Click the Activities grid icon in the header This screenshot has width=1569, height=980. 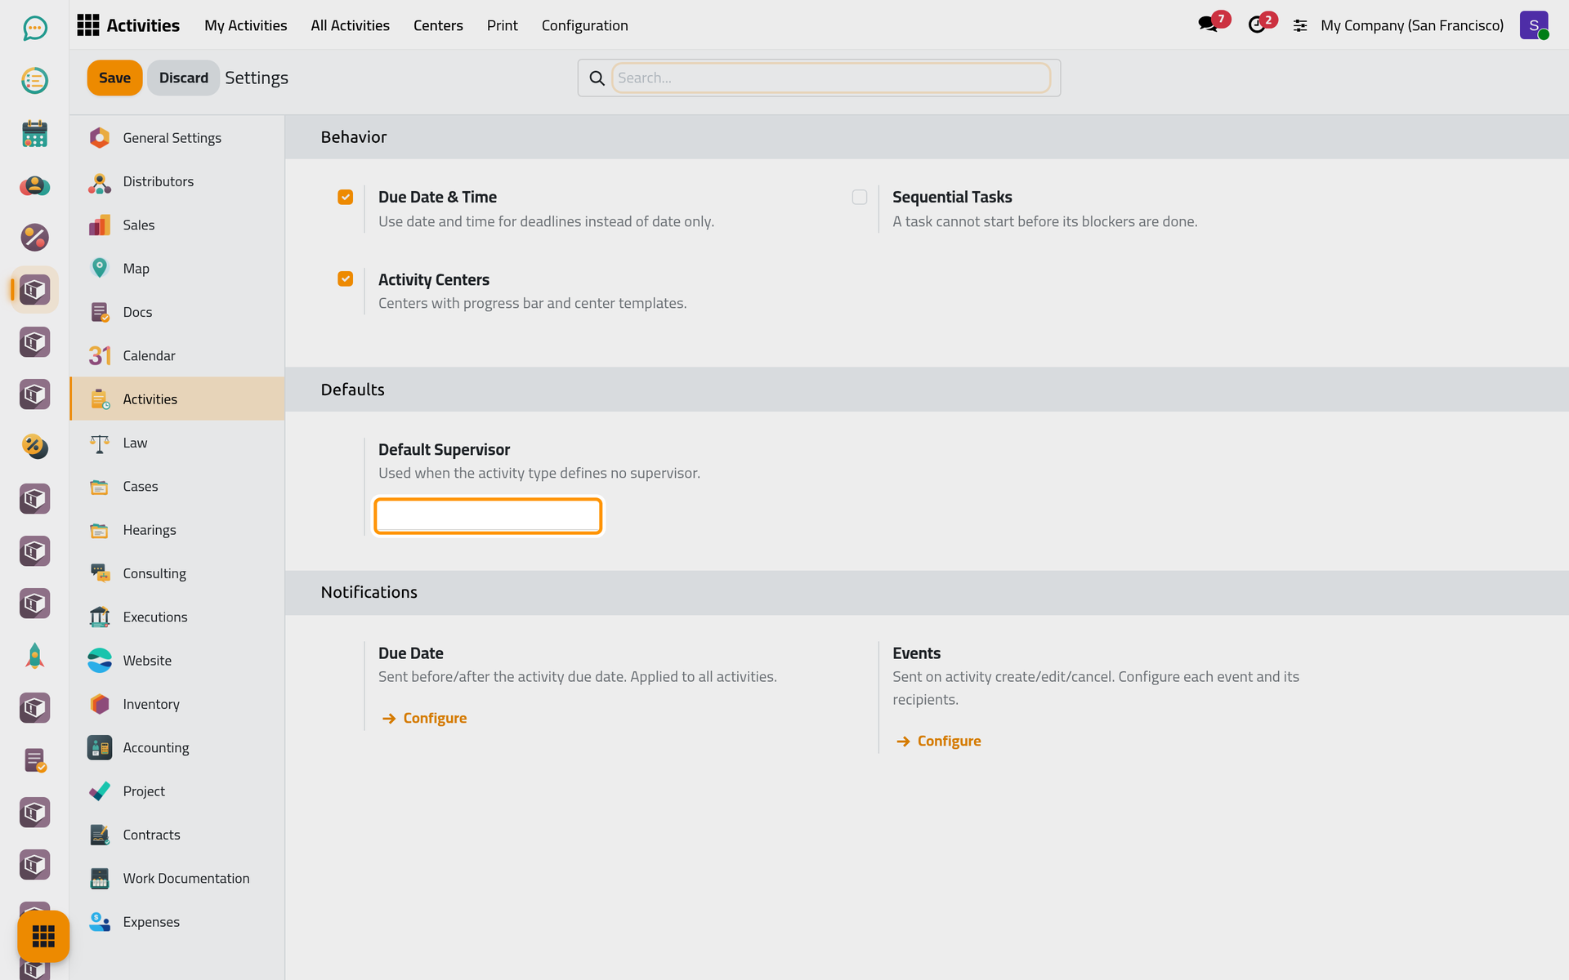tap(88, 25)
